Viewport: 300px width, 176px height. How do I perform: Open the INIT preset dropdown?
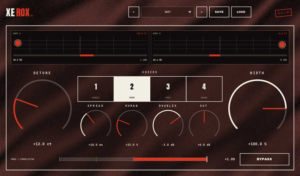pyautogui.click(x=168, y=12)
